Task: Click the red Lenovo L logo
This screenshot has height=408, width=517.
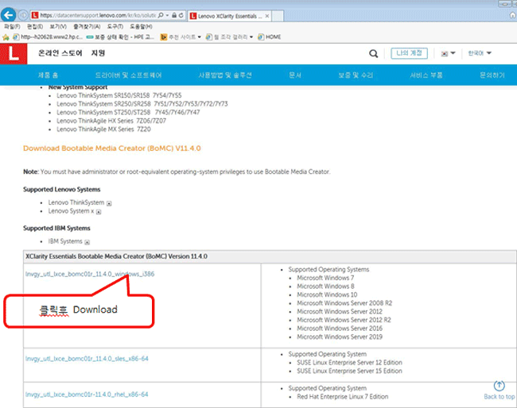Action: pos(14,54)
